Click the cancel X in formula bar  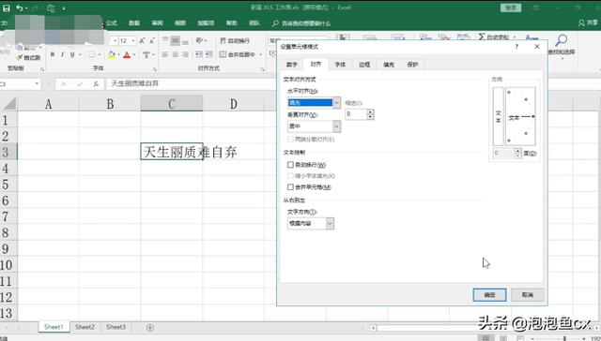pos(64,83)
